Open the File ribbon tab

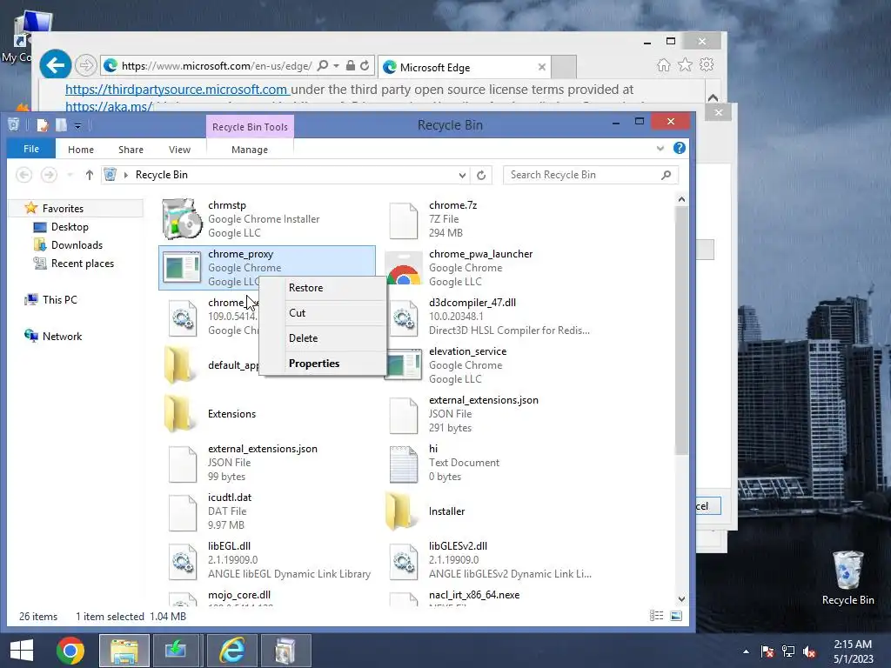(x=31, y=149)
